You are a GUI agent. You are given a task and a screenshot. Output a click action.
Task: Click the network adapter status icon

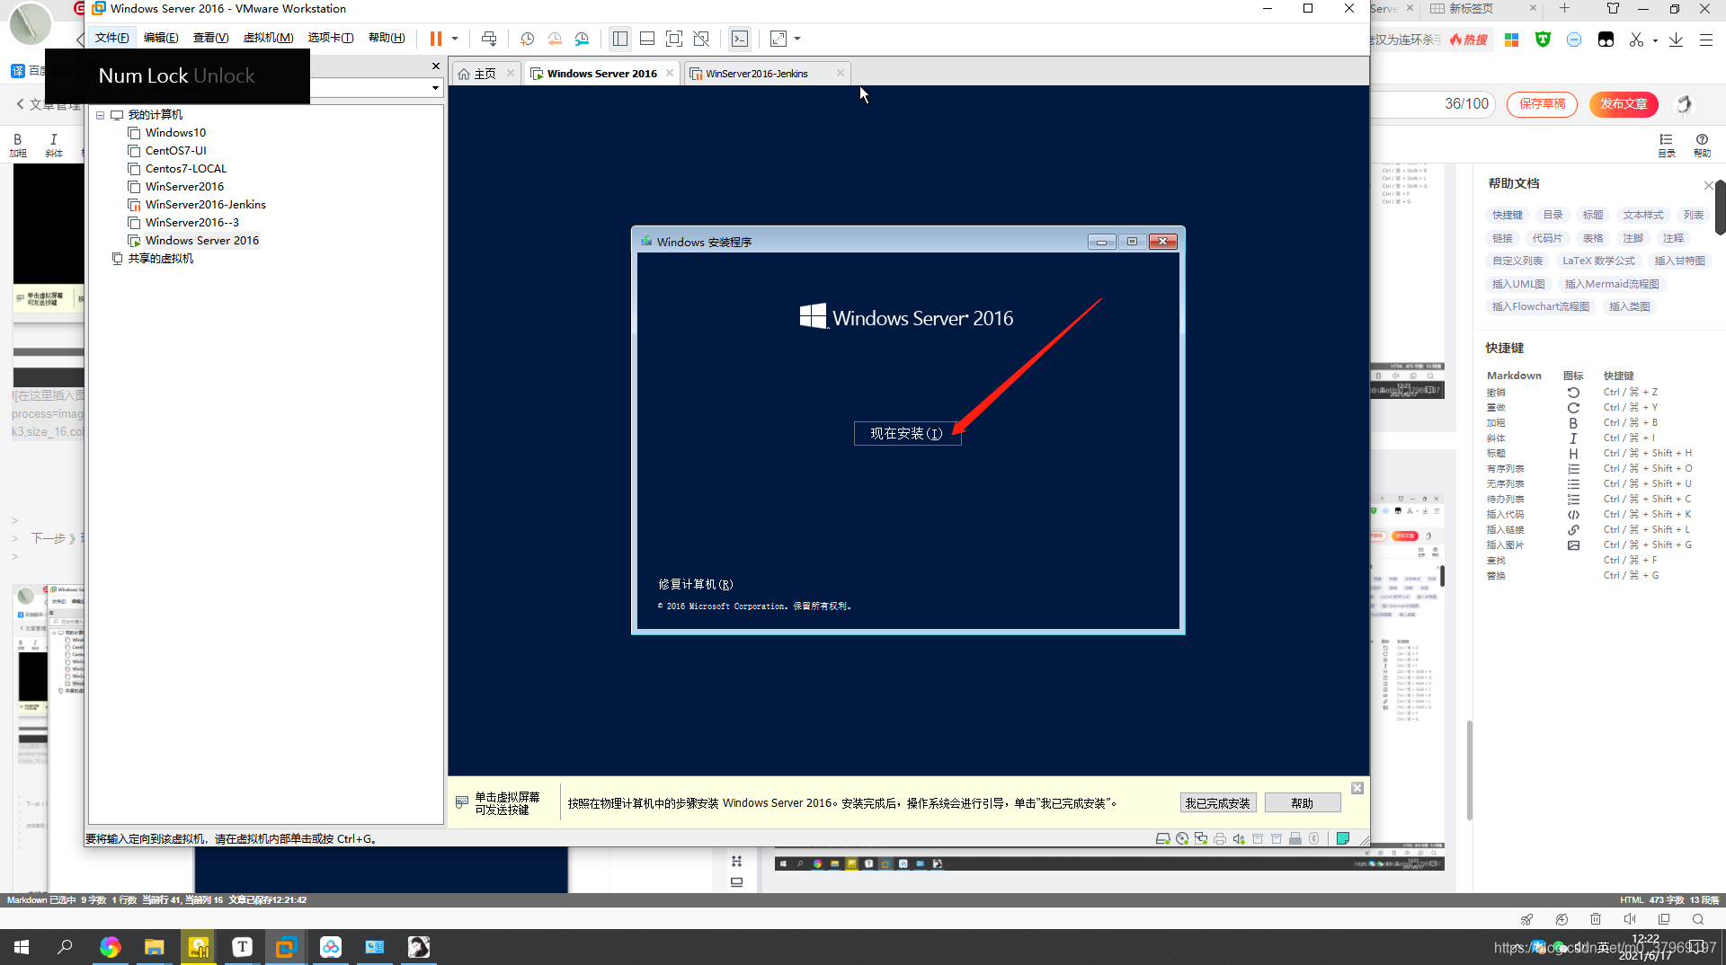point(1201,839)
